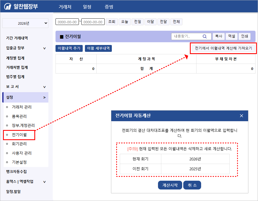Filter by 오늘
Viewport: 258px width, 201px height.
(x=124, y=22)
